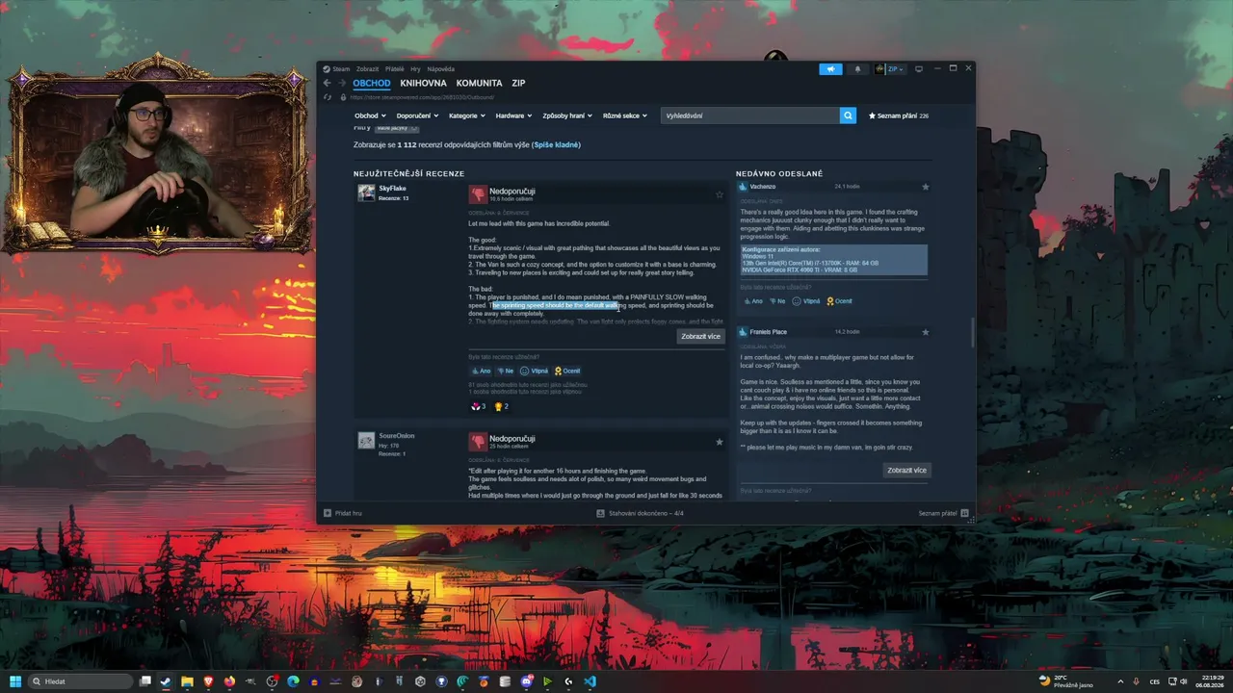Open Visual Studio Code from the taskbar
Image resolution: width=1233 pixels, height=693 pixels.
590,681
